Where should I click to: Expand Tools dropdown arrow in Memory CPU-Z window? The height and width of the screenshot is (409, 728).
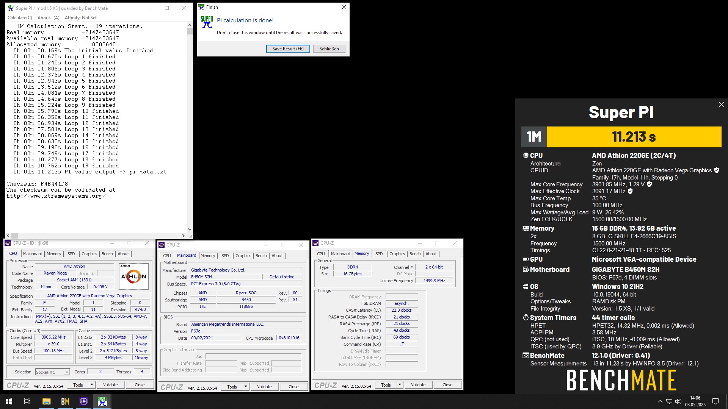[x=399, y=385]
